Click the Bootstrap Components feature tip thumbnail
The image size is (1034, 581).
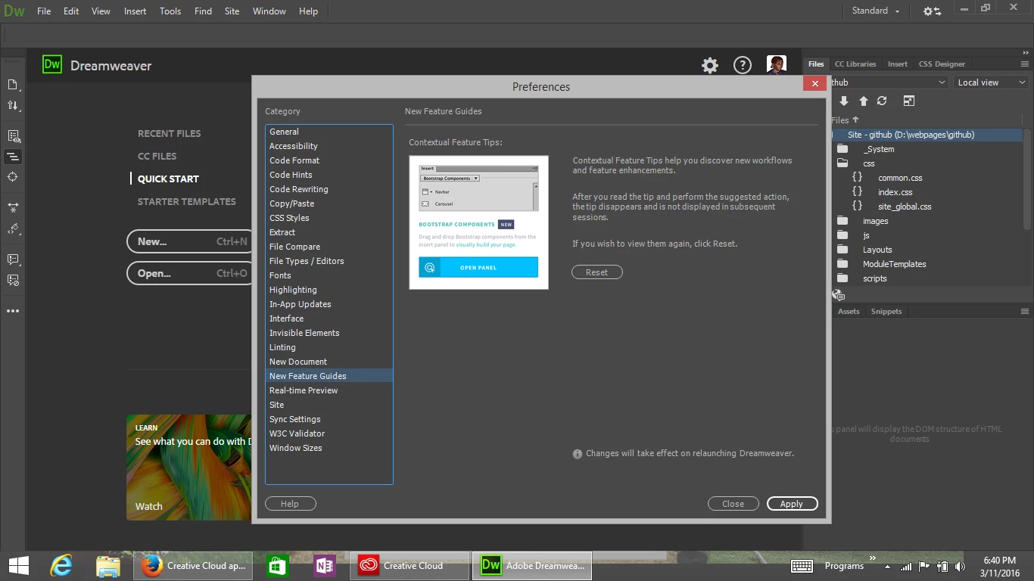[478, 222]
